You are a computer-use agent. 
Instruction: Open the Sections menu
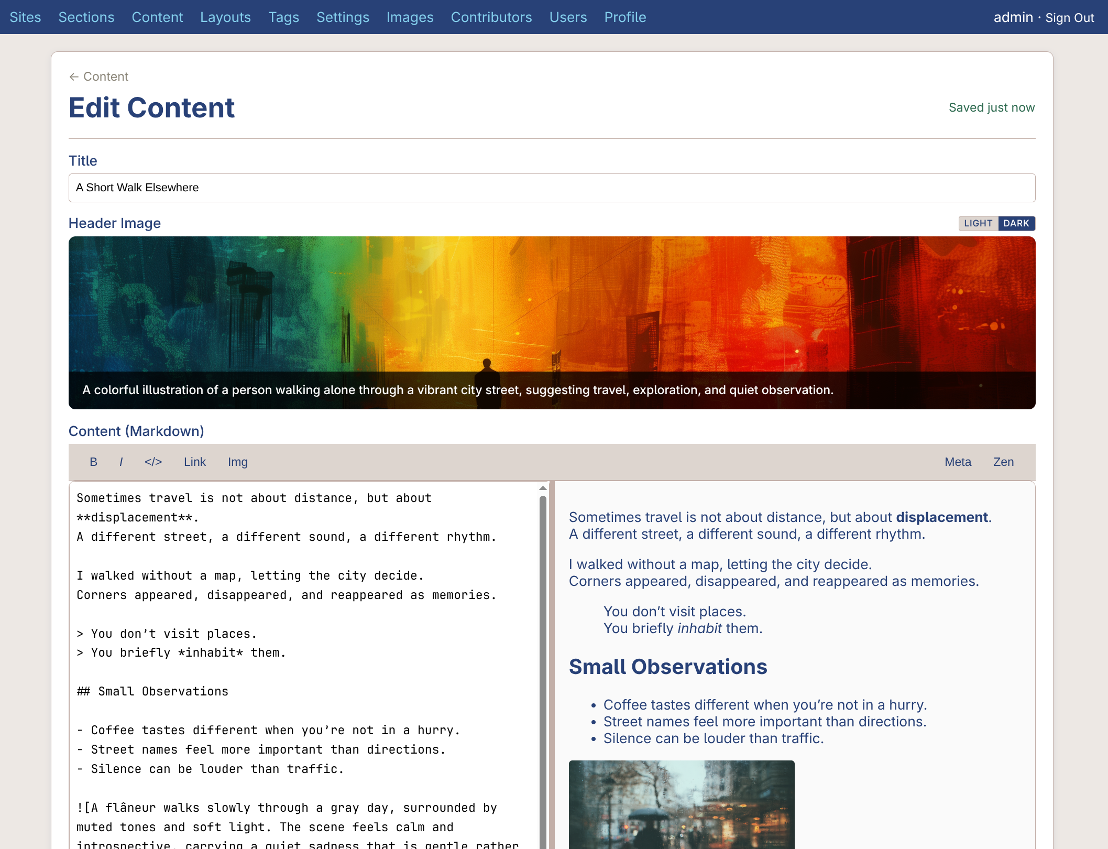[x=86, y=17]
